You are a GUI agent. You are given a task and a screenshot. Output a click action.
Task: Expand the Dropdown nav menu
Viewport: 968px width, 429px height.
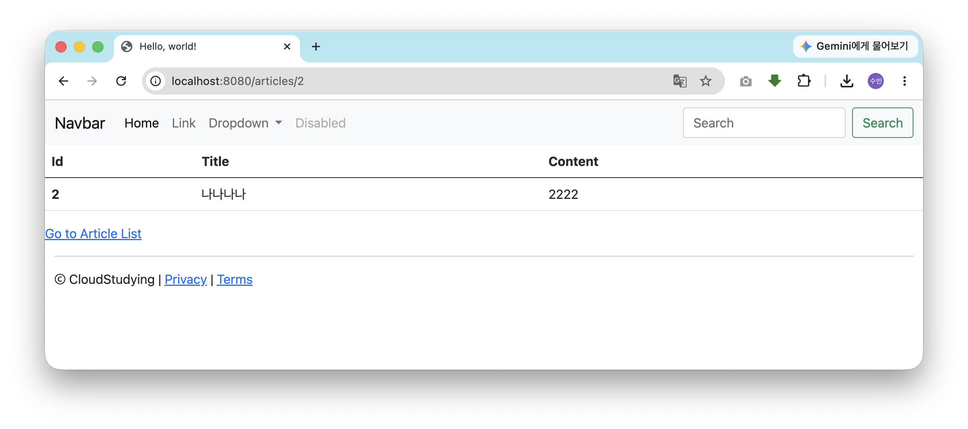pyautogui.click(x=245, y=123)
